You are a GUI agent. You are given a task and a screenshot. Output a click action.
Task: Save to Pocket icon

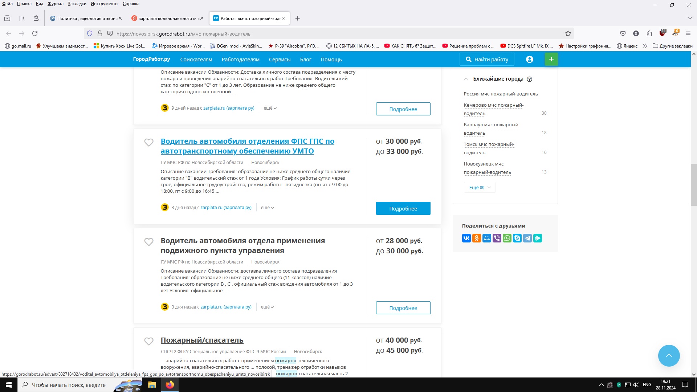(623, 33)
